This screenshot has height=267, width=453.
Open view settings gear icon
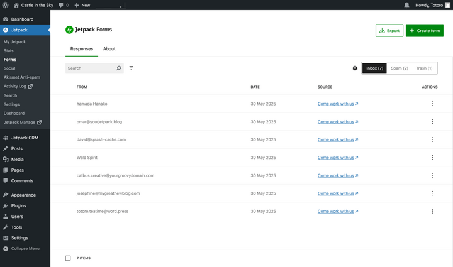(x=355, y=68)
